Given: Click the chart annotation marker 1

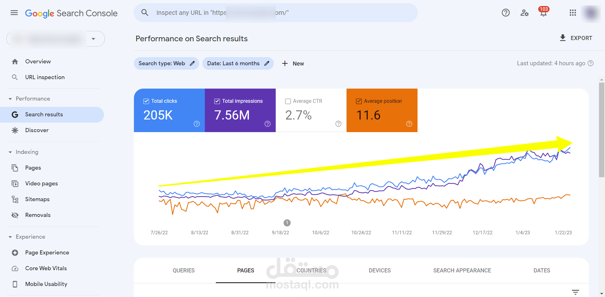Looking at the screenshot, I should [287, 223].
